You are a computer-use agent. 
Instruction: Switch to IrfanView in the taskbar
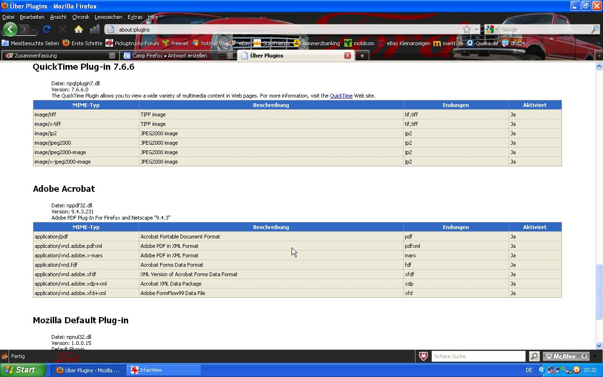pyautogui.click(x=163, y=370)
